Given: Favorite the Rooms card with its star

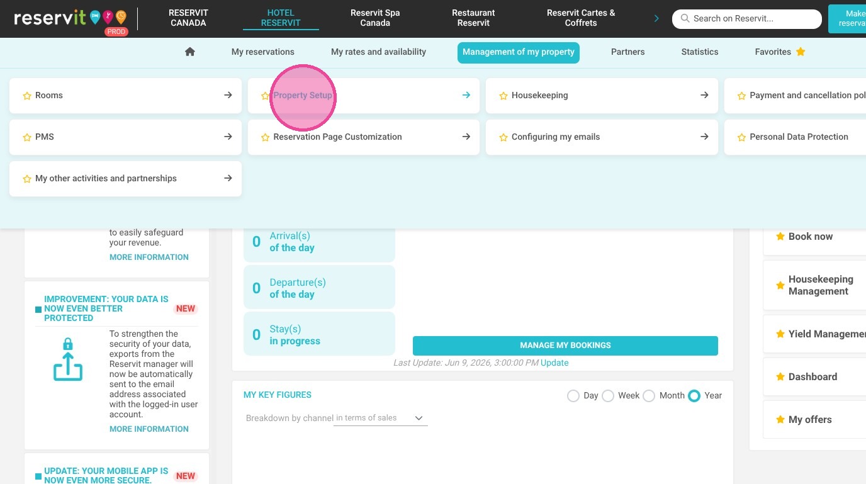Looking at the screenshot, I should (27, 96).
